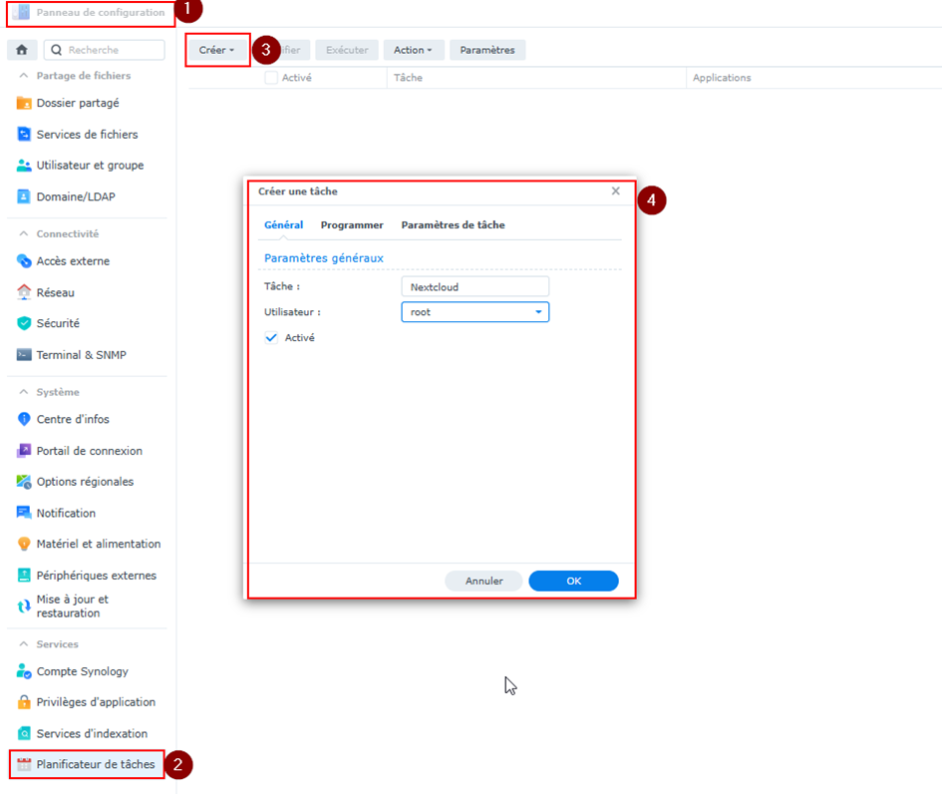The height and width of the screenshot is (794, 942).
Task: Select Utilisateur et groupe icon
Action: point(25,166)
